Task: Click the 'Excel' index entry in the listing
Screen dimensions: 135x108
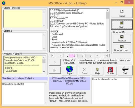Action: point(54,40)
